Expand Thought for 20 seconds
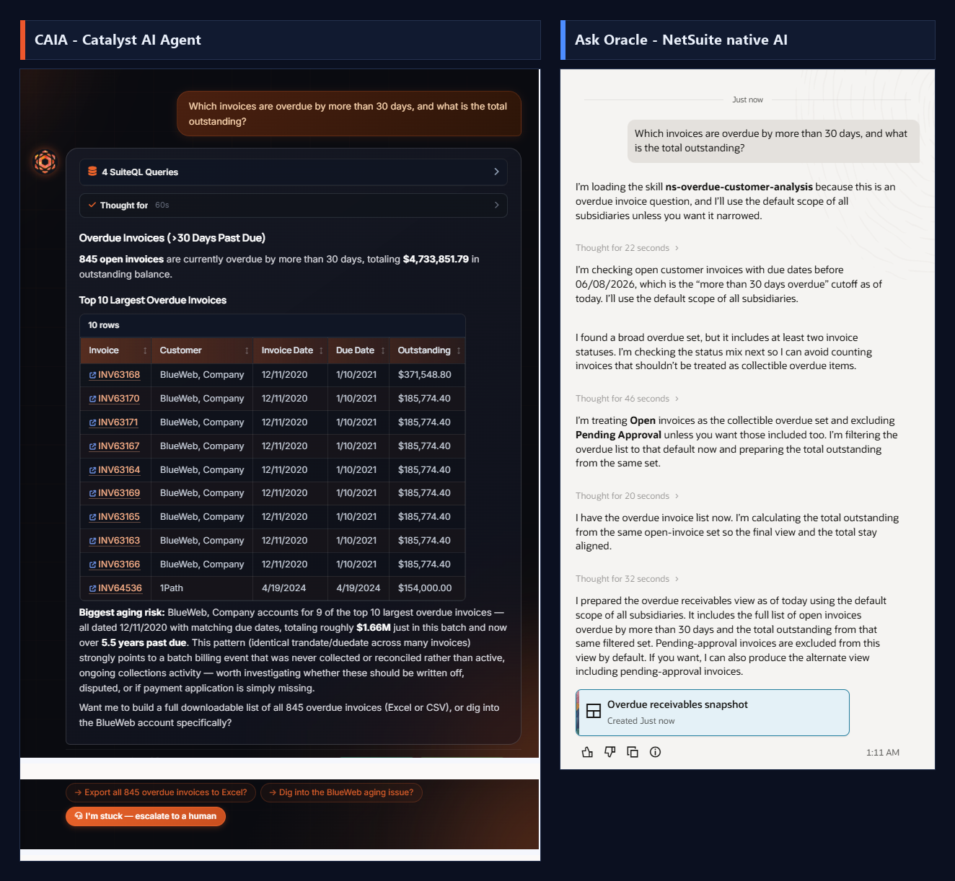955x881 pixels. [627, 496]
